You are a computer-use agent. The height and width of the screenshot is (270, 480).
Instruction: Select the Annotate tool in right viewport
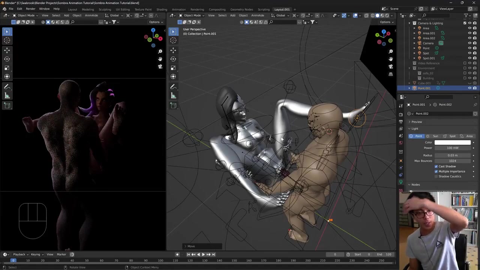click(173, 87)
